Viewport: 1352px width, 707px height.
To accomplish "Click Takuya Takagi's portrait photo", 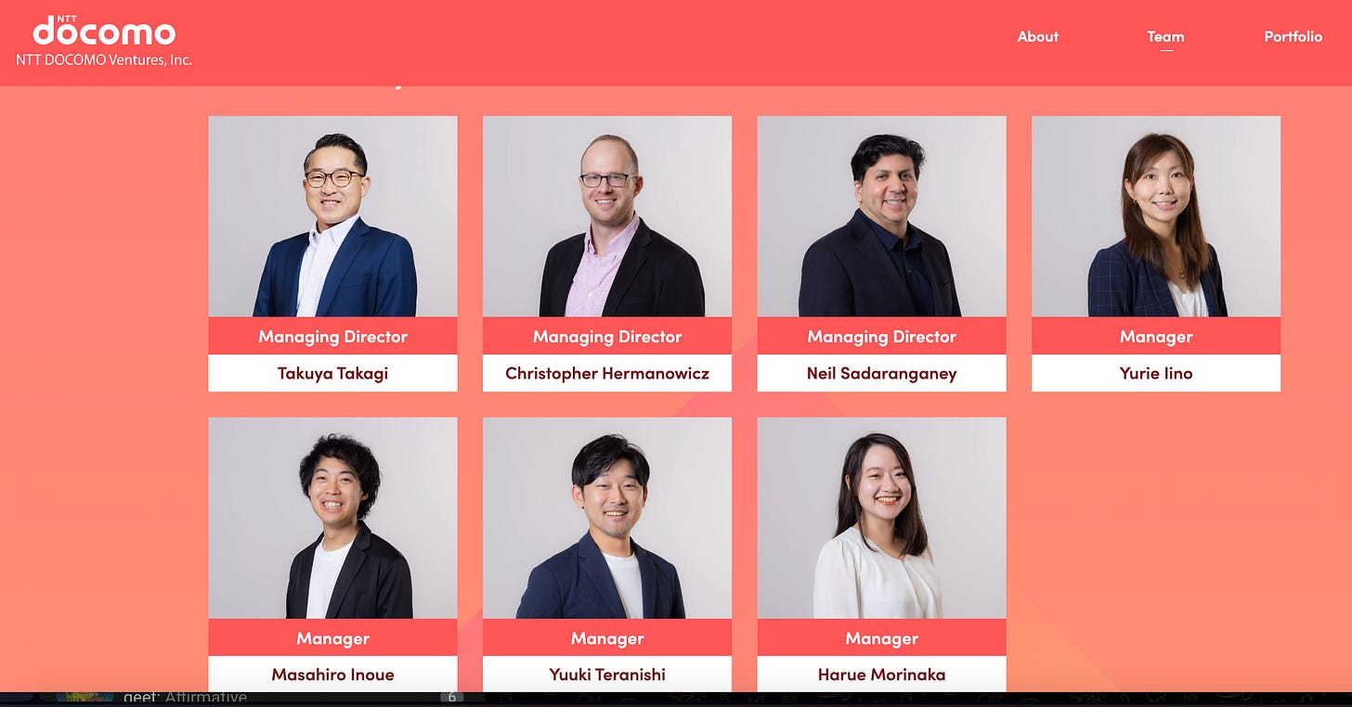I will click(x=332, y=216).
